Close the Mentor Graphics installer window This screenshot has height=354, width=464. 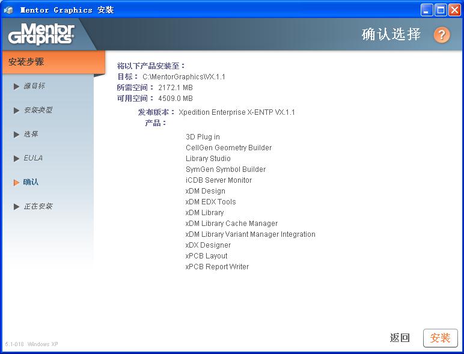coord(454,10)
